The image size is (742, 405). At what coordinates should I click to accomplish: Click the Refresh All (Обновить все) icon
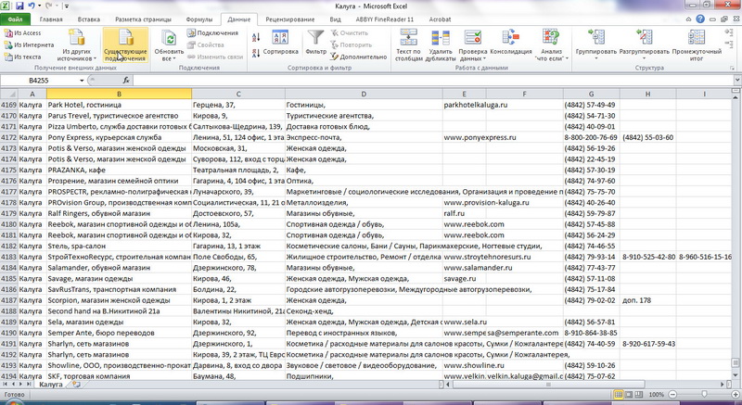pyautogui.click(x=169, y=38)
